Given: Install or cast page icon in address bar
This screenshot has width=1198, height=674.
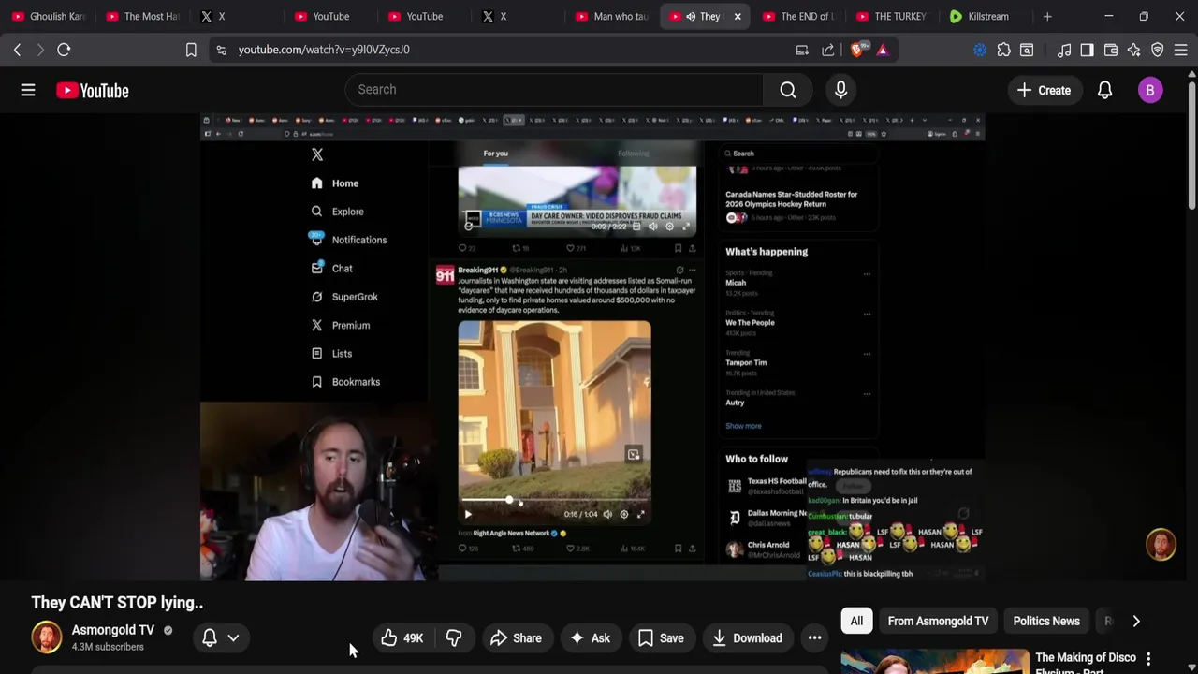Looking at the screenshot, I should 802,50.
